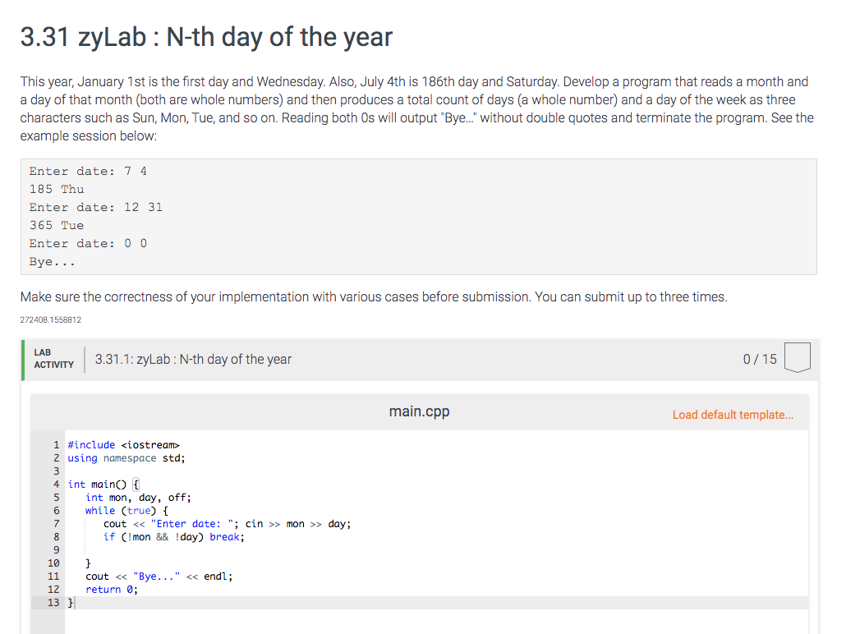Click the page heading N-th day of the year
Screen dimensions: 860x634
[206, 37]
